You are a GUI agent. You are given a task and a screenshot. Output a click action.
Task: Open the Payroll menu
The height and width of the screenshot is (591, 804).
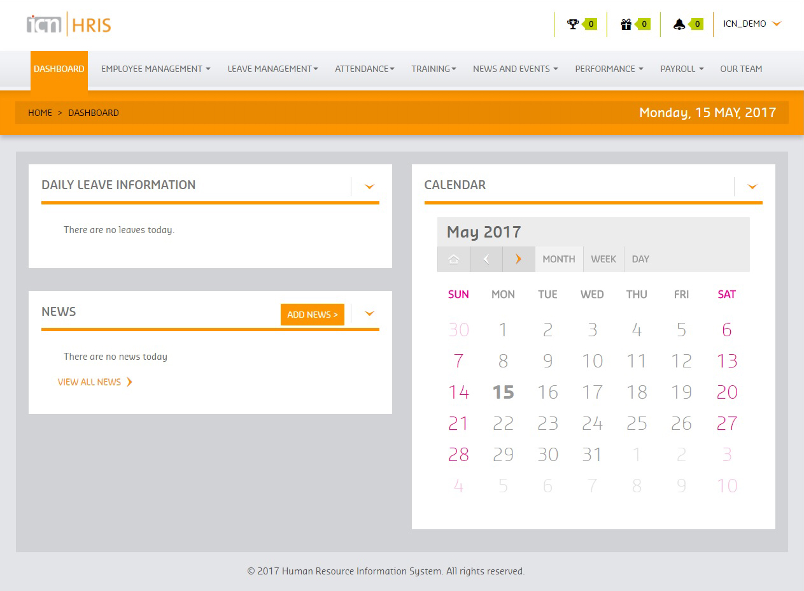(x=681, y=69)
